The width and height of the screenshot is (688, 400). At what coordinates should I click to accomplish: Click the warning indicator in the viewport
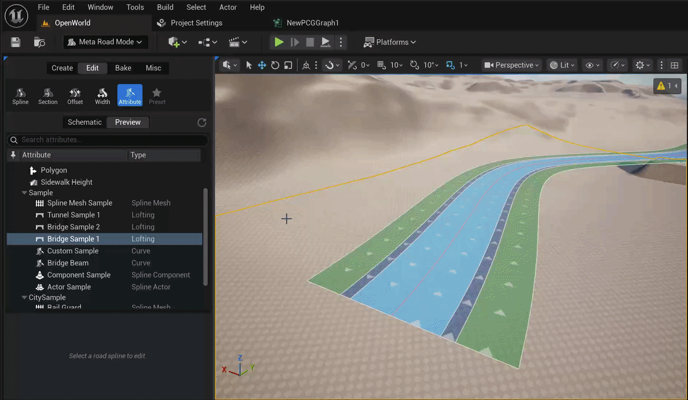(668, 86)
